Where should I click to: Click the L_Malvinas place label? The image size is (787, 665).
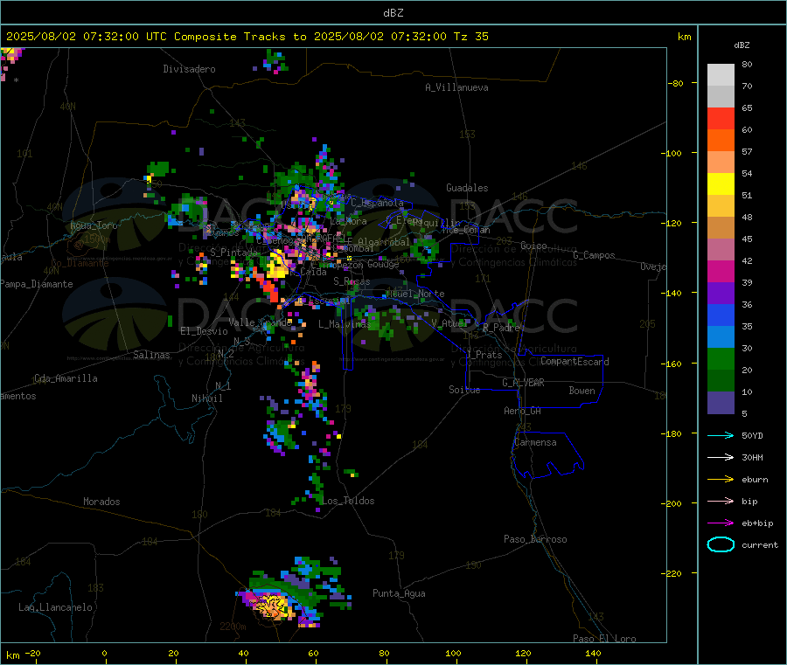345,324
